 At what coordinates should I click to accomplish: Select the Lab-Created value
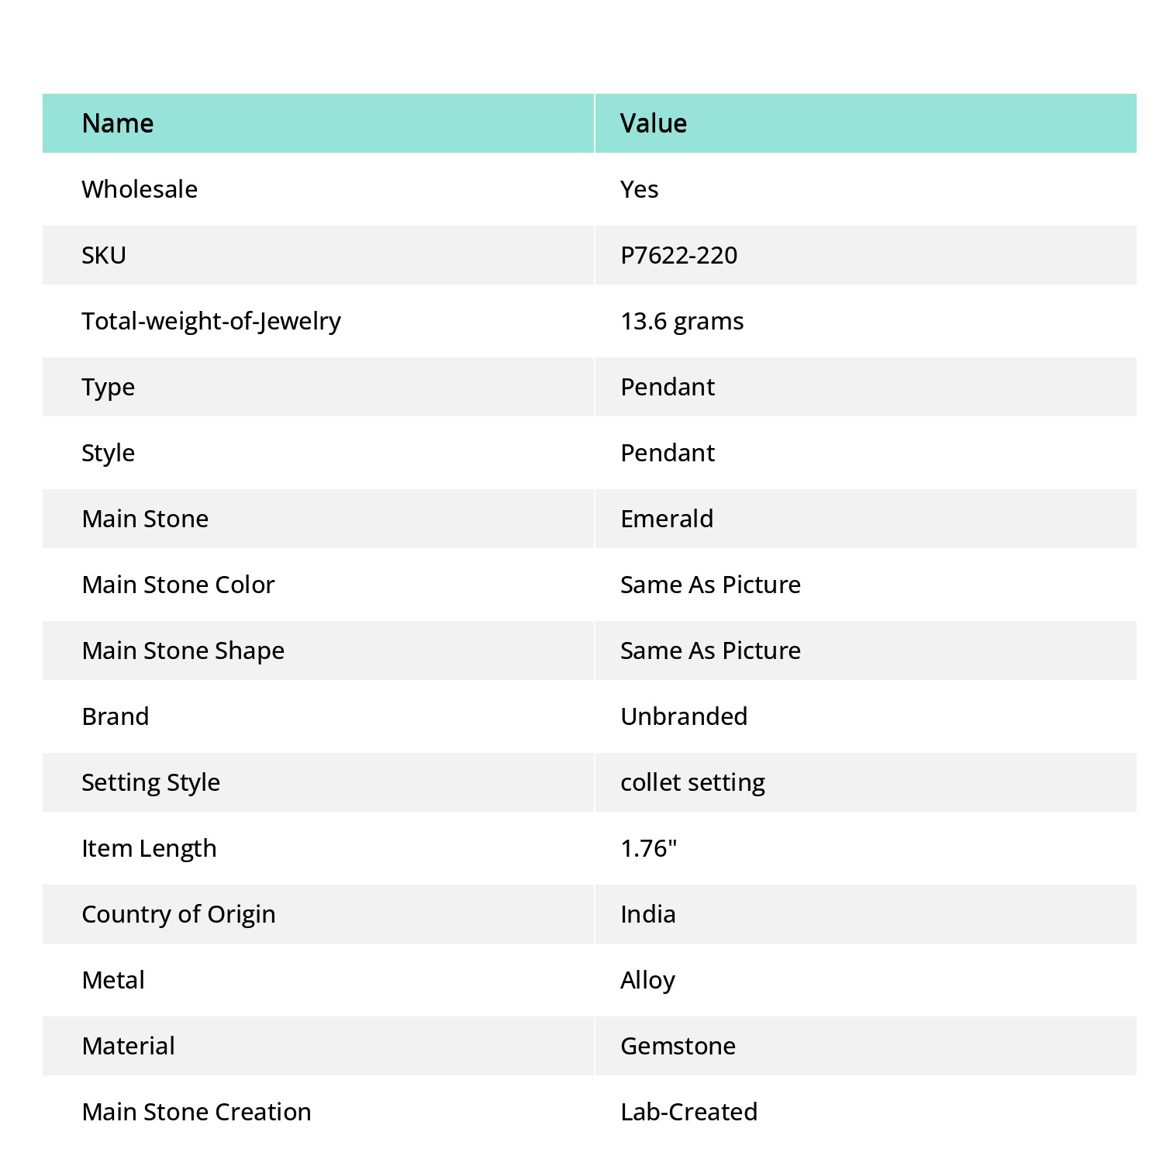689,1112
